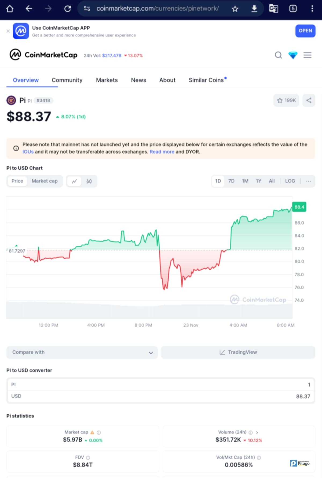Open the browser translate icon
This screenshot has height=478, width=322.
pyautogui.click(x=273, y=9)
